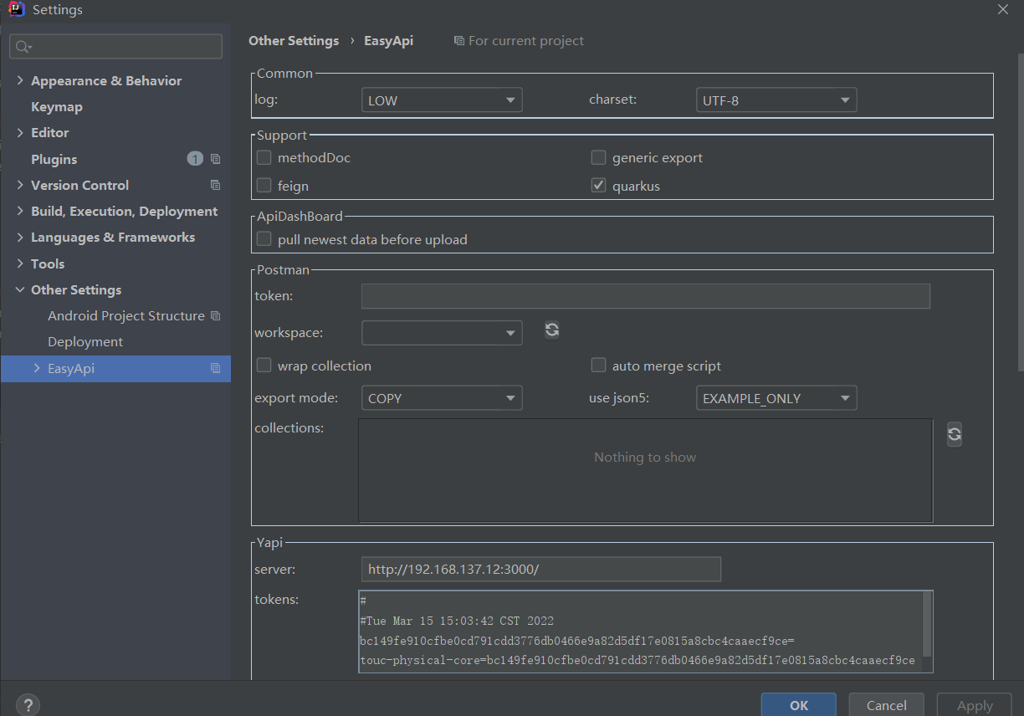This screenshot has height=716, width=1024.
Task: Click the project-level icon on EasyApi row
Action: 215,368
